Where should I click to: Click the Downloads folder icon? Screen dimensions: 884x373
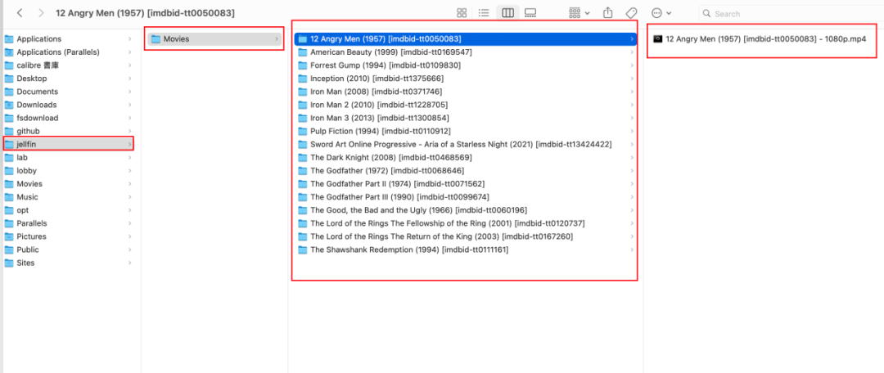coord(8,105)
